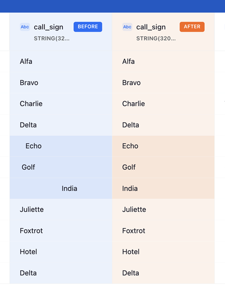Click the truncated STRING(32... type label
225x295 pixels.
click(52, 38)
